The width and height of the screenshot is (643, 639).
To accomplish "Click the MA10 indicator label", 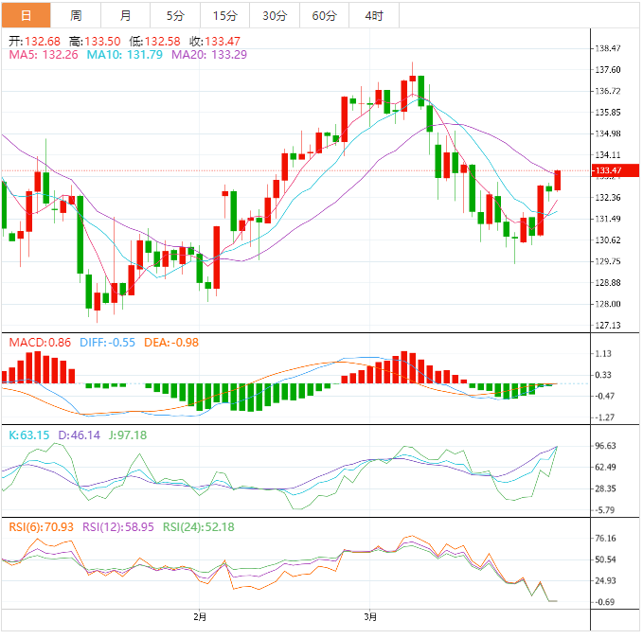I will pyautogui.click(x=123, y=55).
